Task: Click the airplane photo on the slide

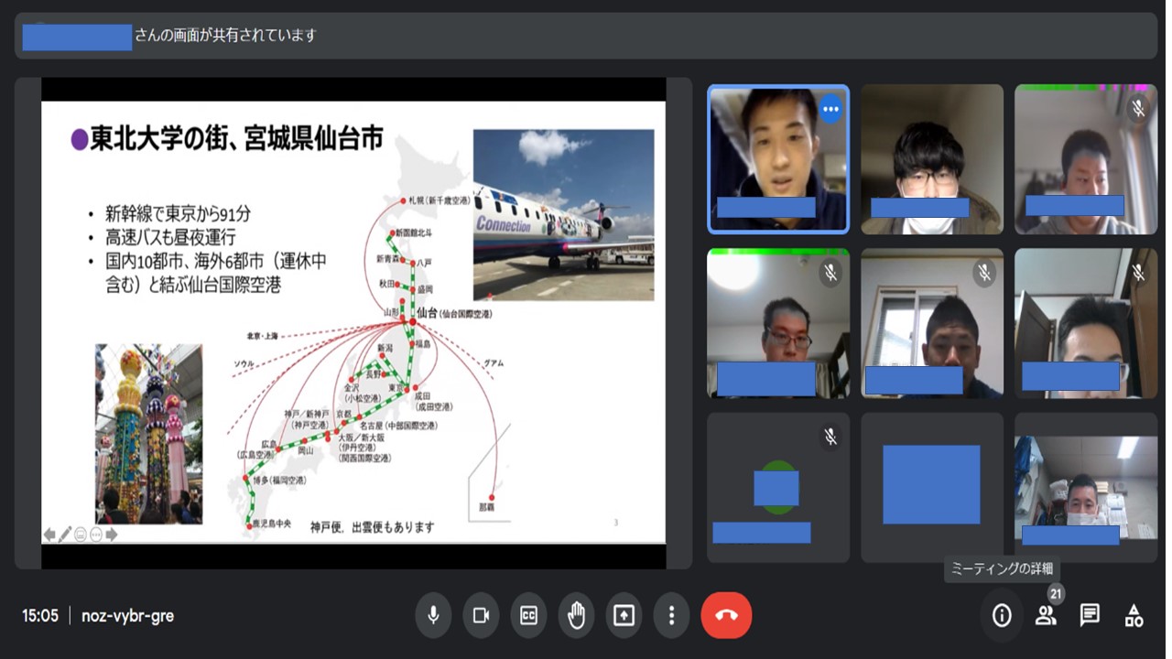Action: point(564,215)
